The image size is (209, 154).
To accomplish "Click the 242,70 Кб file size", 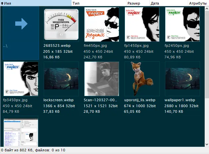I will point(93,57).
